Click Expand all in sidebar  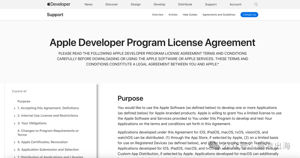(x=19, y=91)
